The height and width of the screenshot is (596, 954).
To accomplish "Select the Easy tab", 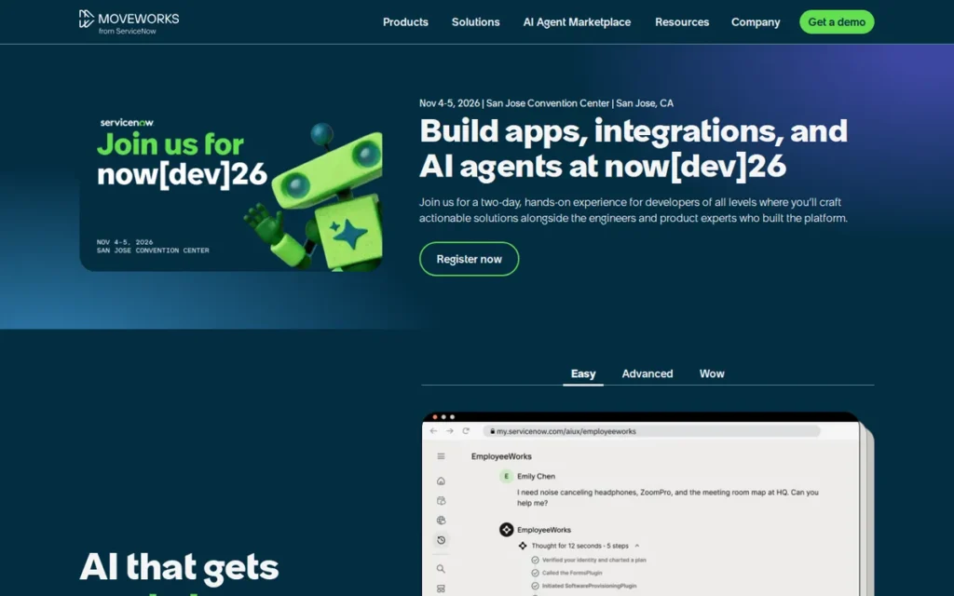I will tap(583, 373).
